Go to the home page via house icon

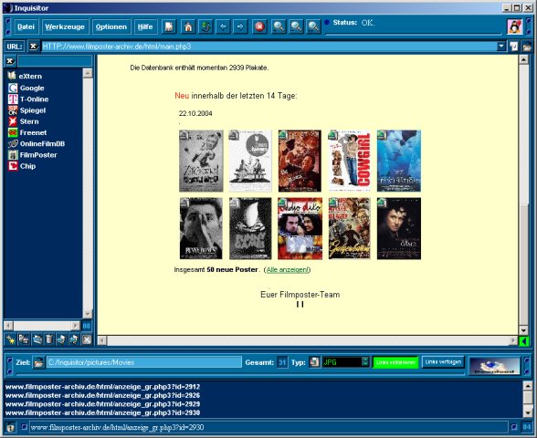[x=188, y=26]
